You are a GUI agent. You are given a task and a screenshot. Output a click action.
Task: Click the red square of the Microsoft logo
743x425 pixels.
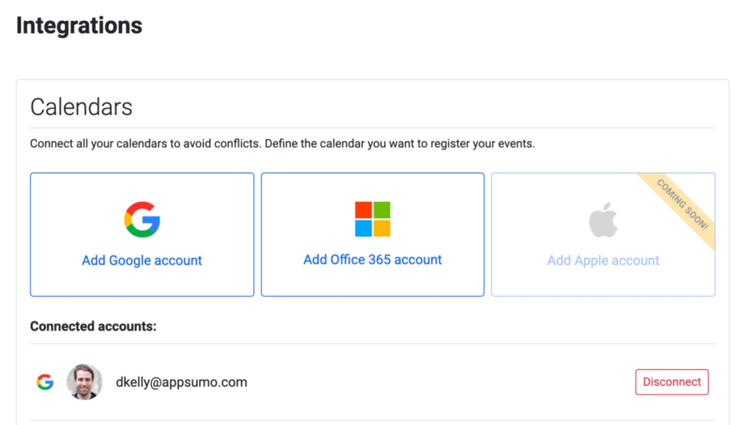364,210
